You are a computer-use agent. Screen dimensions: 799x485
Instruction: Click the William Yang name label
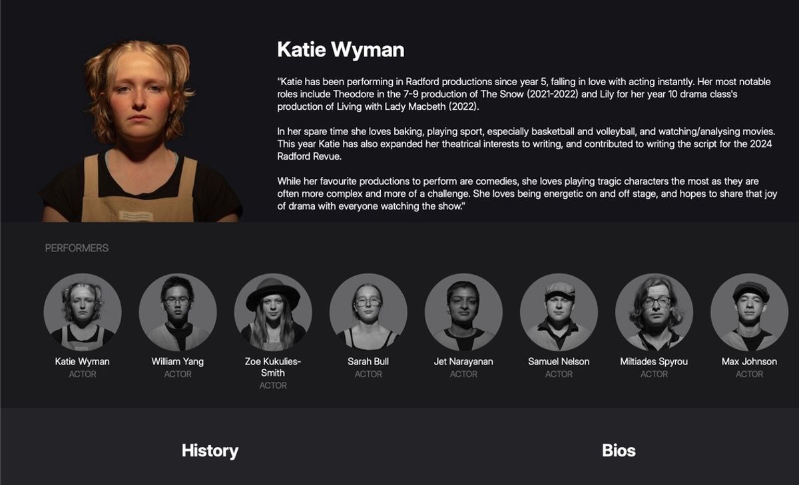[178, 362]
